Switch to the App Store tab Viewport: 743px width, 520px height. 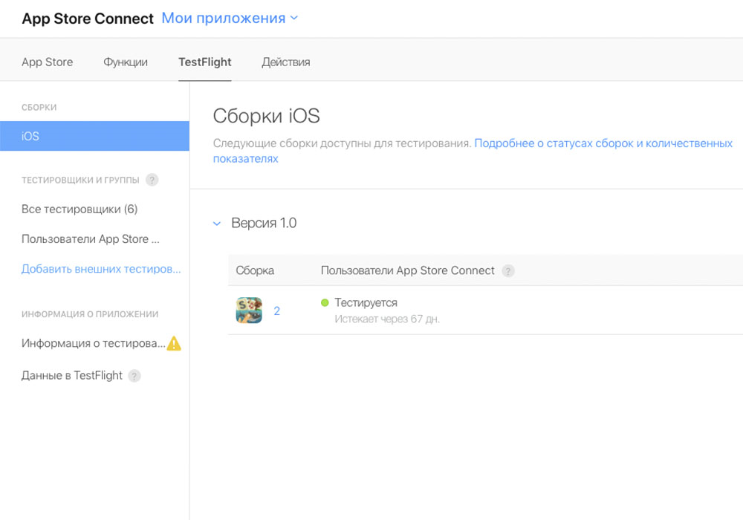(47, 62)
